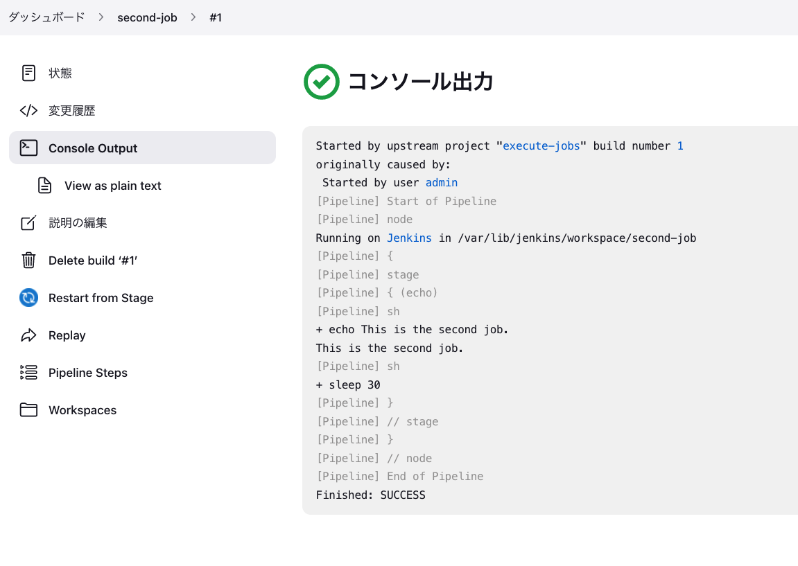This screenshot has height=566, width=798.
Task: Click the admin user link
Action: pos(442,182)
